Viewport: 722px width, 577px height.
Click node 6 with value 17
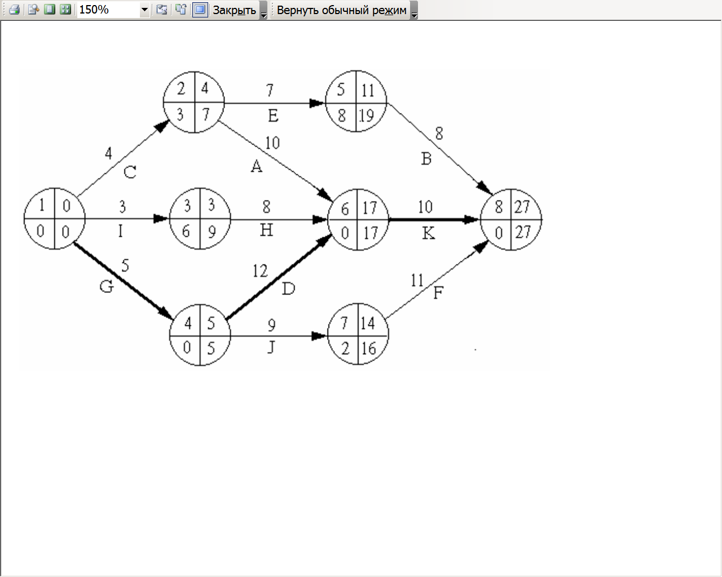click(x=358, y=220)
